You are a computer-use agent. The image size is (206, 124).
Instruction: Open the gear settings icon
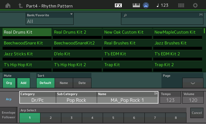click(195, 5)
